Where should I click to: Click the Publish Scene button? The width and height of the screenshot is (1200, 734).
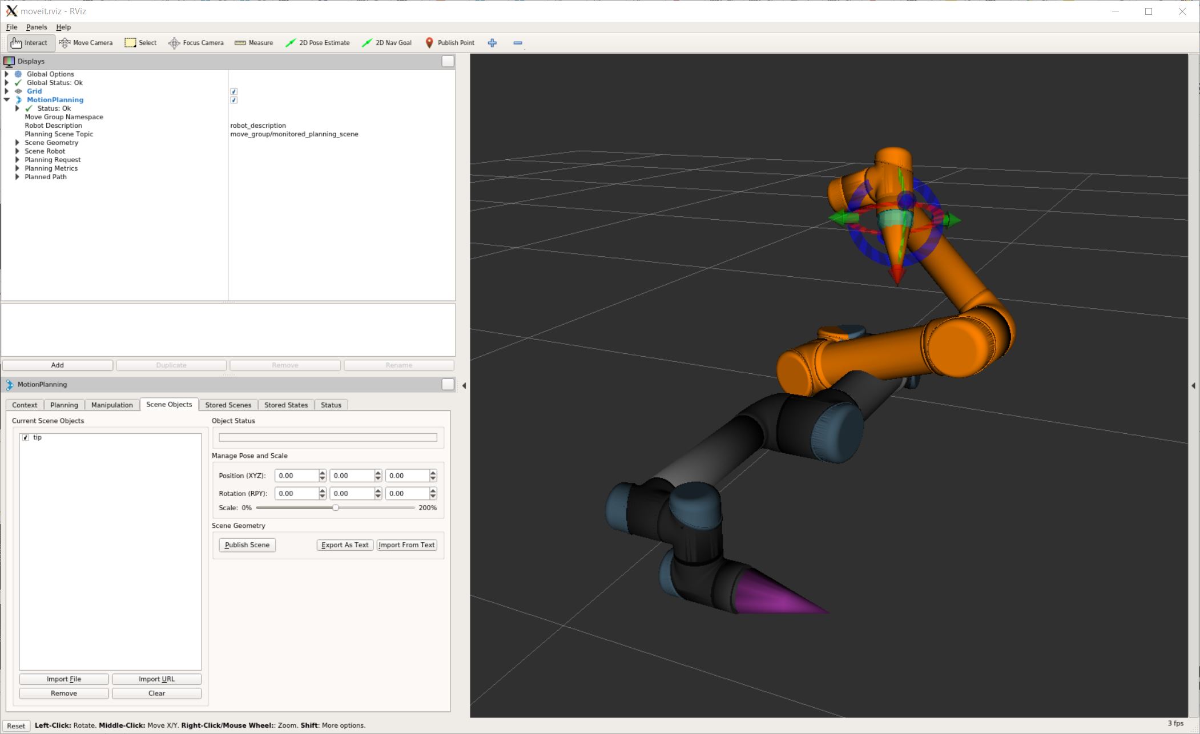click(x=247, y=545)
